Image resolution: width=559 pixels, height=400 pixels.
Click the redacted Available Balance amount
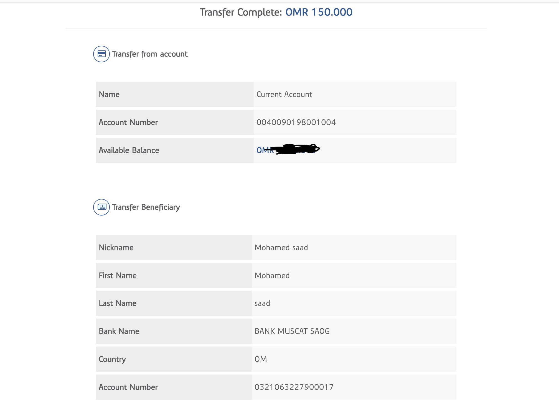click(x=288, y=150)
